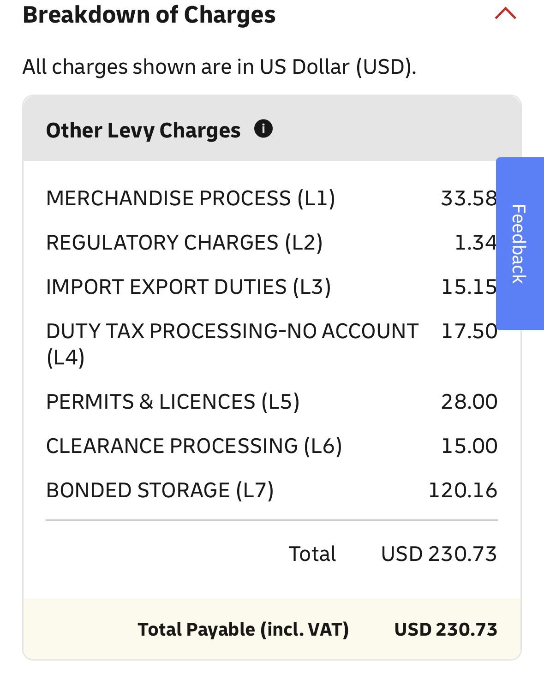Viewport: 544px width, 691px height.
Task: Select the Total Payable (incl. VAT) label
Action: (x=243, y=630)
